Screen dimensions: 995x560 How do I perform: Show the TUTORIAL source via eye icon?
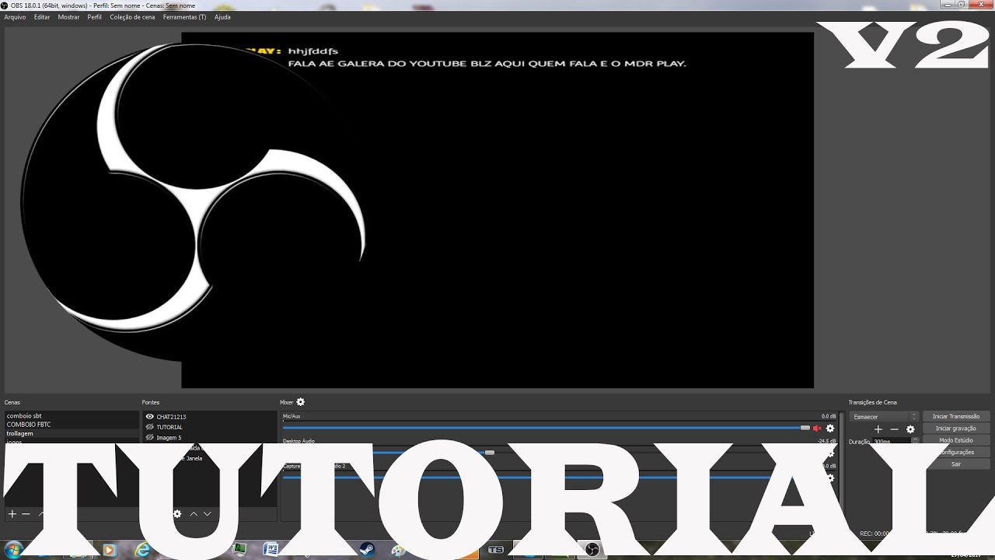[x=149, y=427]
